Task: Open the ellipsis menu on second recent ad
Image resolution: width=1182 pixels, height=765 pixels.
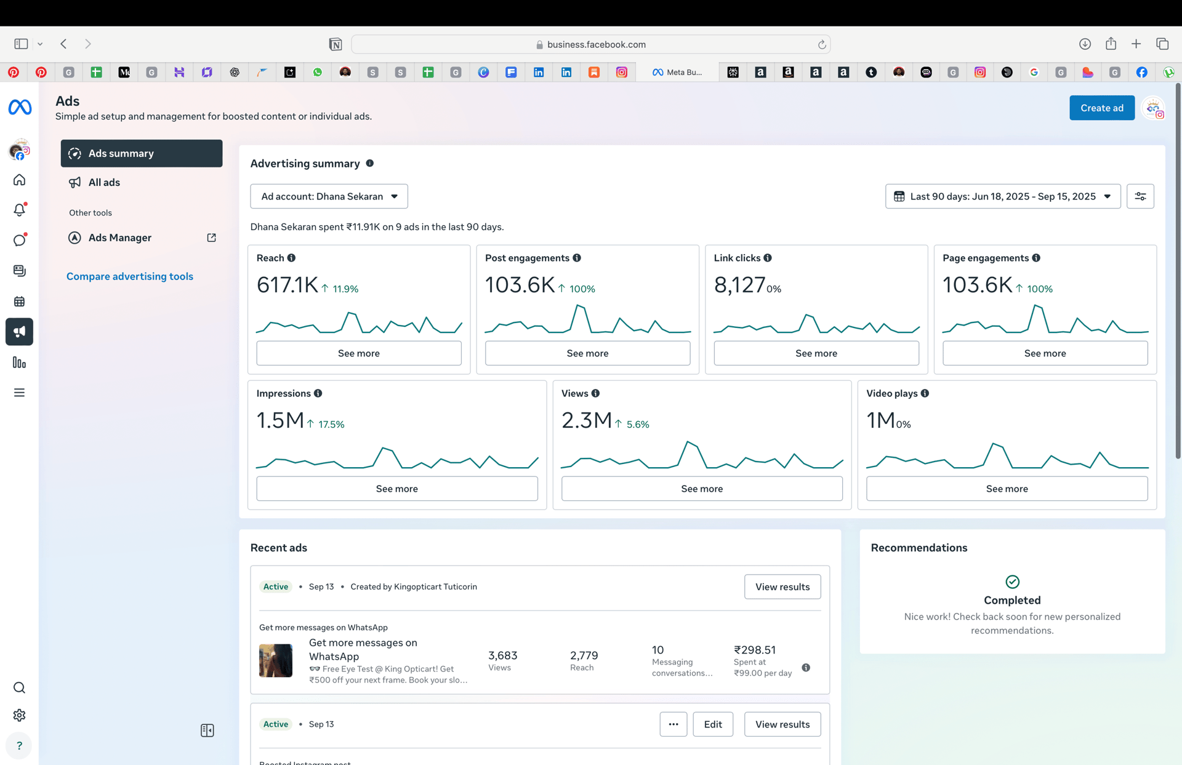Action: [x=673, y=724]
